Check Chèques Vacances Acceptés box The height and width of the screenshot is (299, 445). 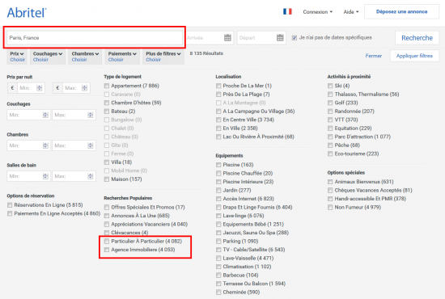[x=330, y=190]
